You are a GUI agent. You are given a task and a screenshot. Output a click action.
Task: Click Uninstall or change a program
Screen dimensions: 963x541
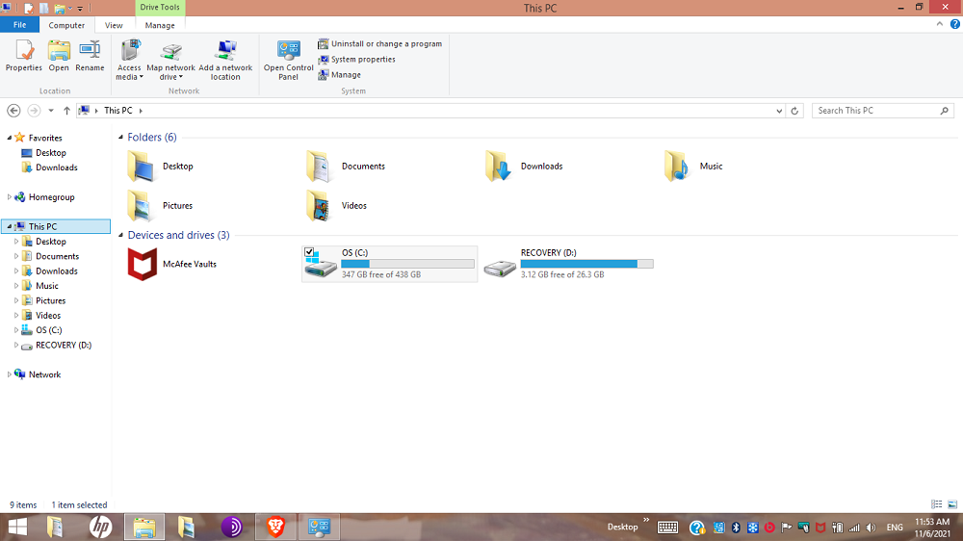[379, 43]
